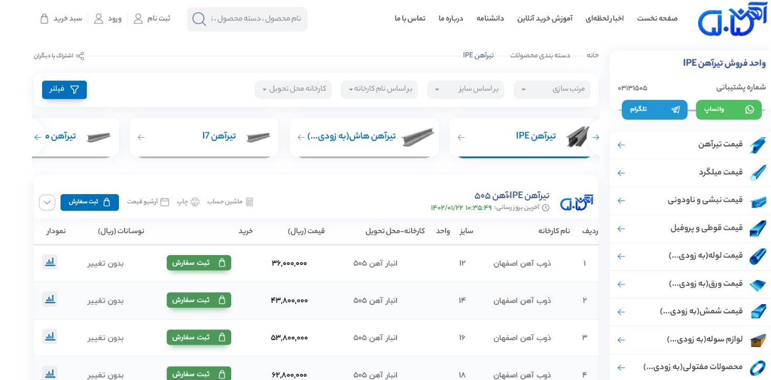This screenshot has height=380, width=771.
Task: Focus the product search input field
Action: click(x=256, y=19)
